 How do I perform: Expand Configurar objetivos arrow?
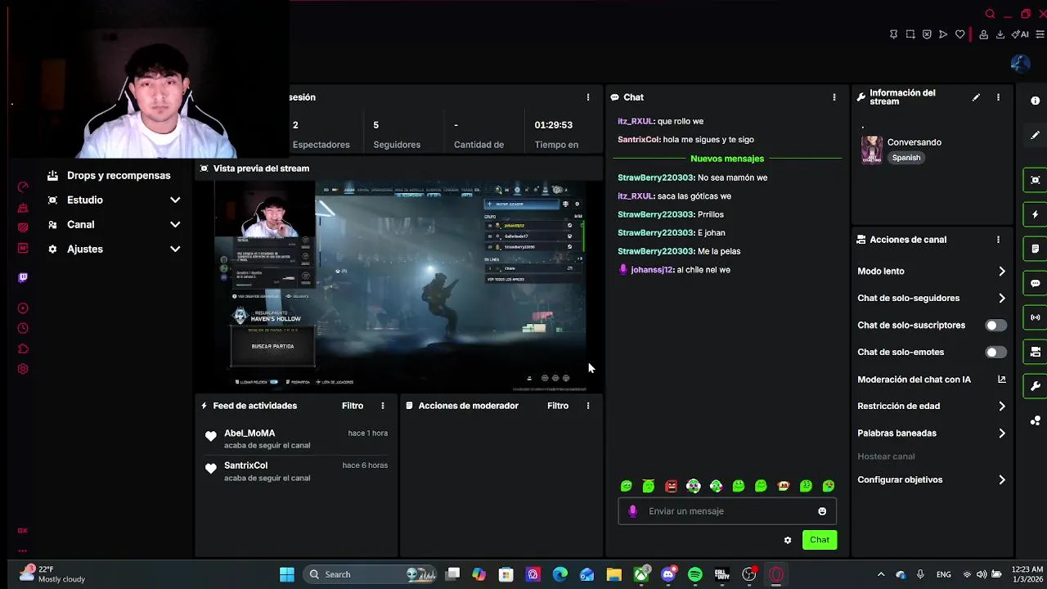[1001, 480]
